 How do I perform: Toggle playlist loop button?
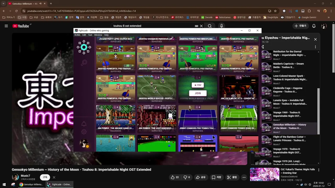pyautogui.click(x=263, y=47)
